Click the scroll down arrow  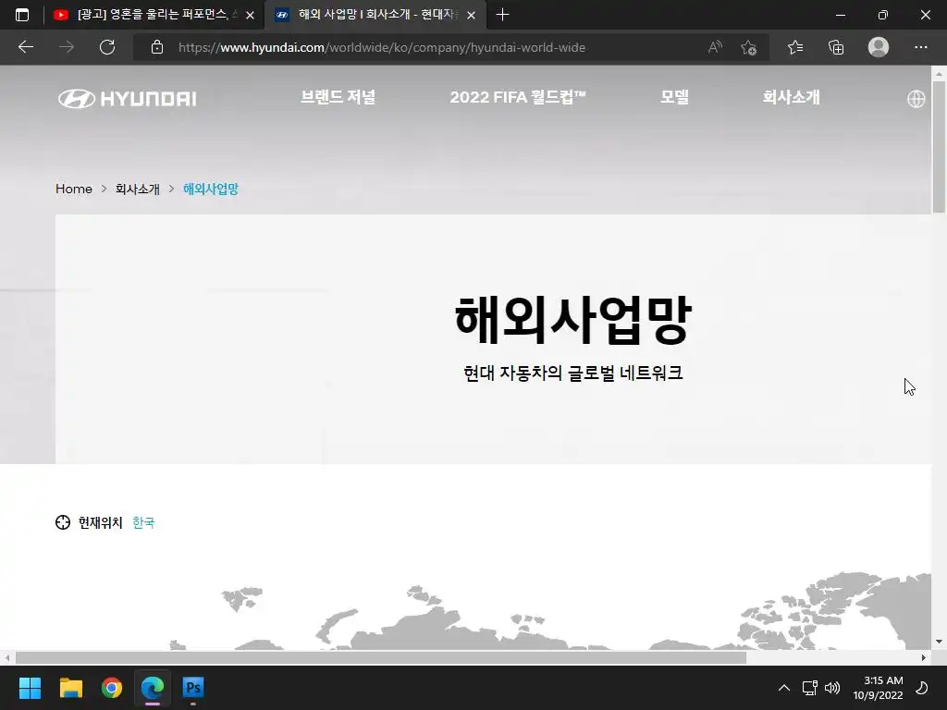point(939,642)
